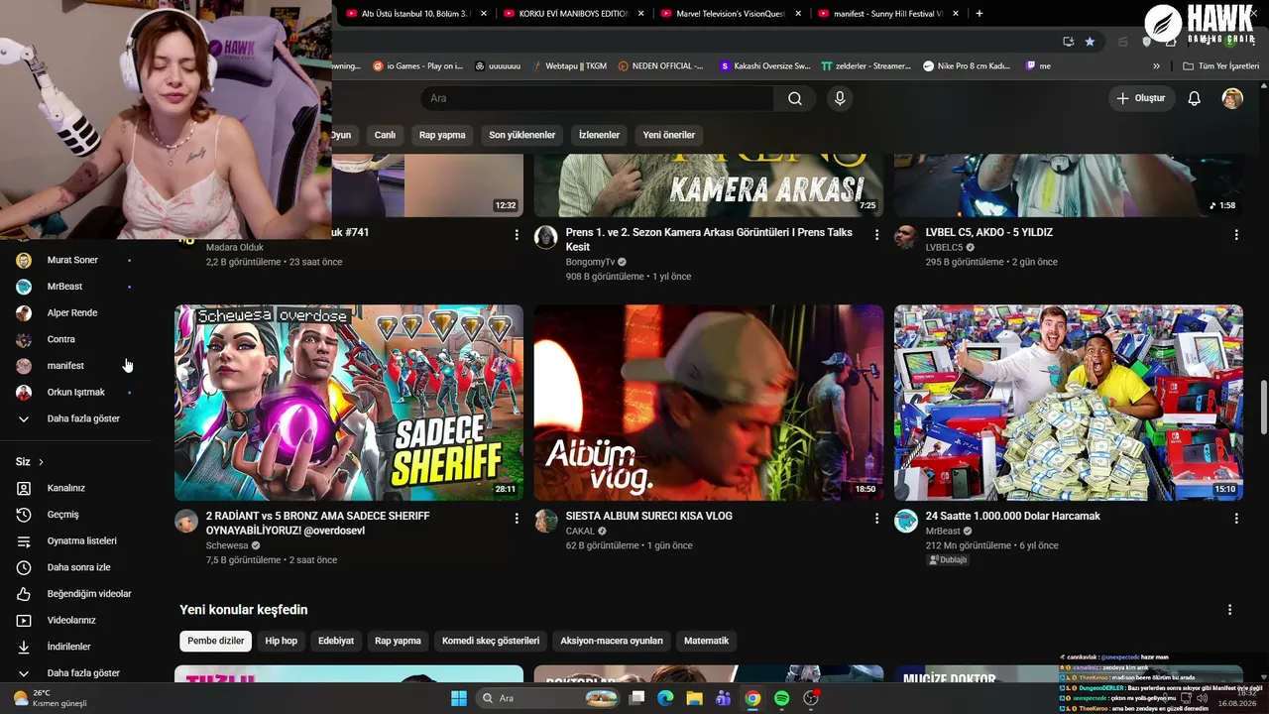Open the BongomyTv channel avatar
Screen dimensions: 1269x714
click(545, 237)
